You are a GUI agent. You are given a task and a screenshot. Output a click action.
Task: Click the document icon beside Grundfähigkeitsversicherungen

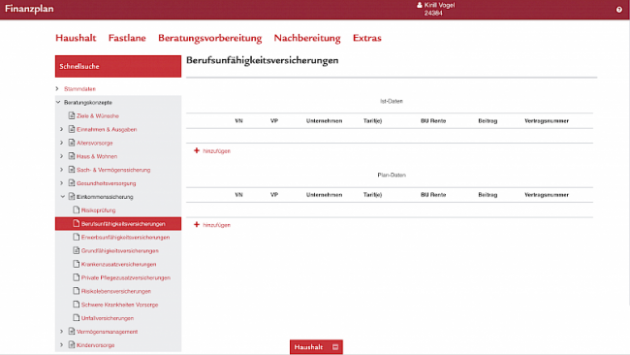click(77, 250)
